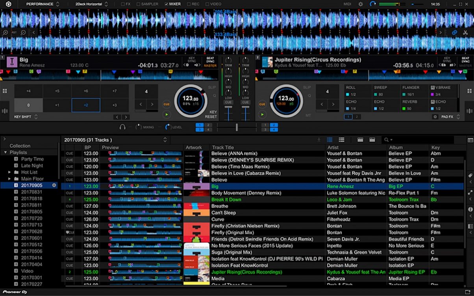This screenshot has height=296, width=474.
Task: Click the waveform zoom-in magnifier icon
Action: click(x=6, y=33)
